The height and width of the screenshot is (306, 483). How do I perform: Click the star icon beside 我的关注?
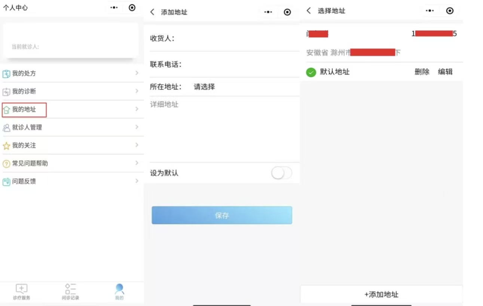pyautogui.click(x=6, y=146)
